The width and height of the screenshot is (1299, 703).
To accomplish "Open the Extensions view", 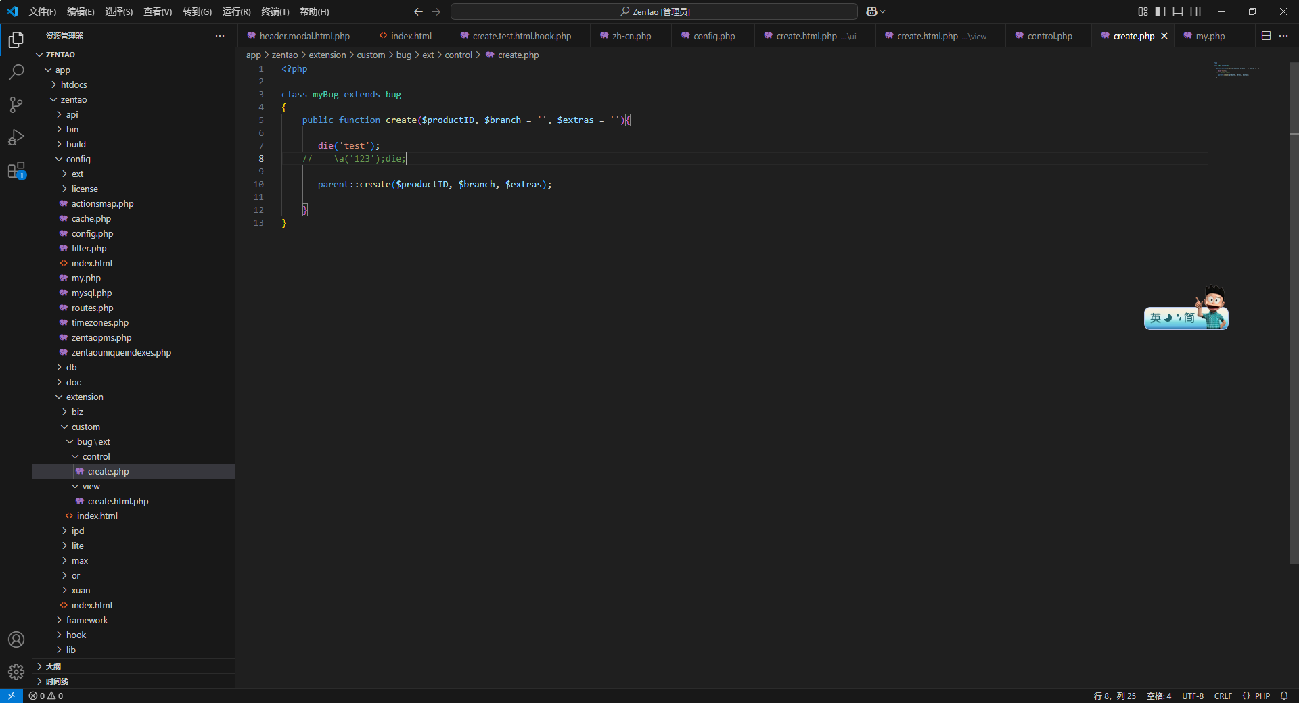I will 16,171.
